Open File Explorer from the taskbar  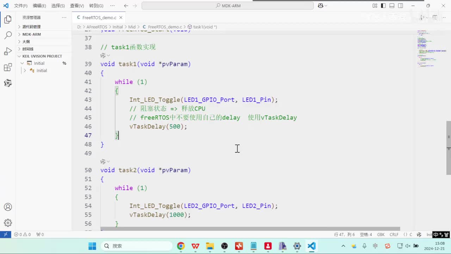[210, 246]
